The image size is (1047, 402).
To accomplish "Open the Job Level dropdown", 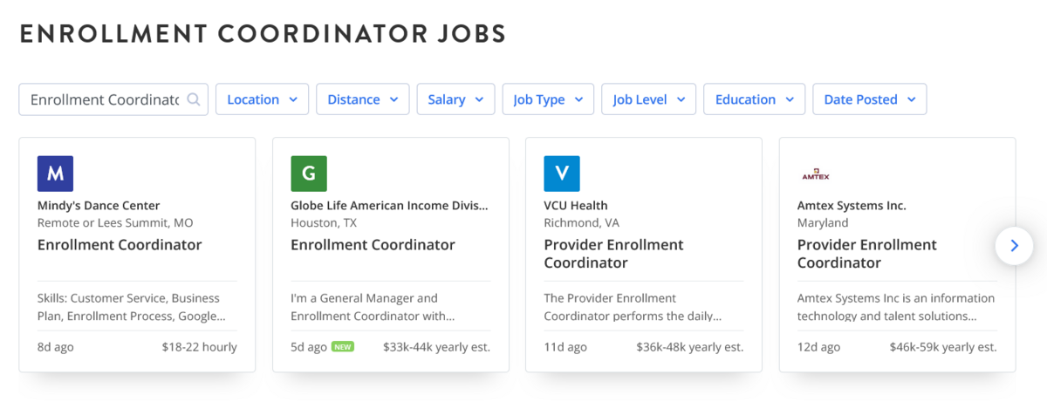I will (x=648, y=99).
